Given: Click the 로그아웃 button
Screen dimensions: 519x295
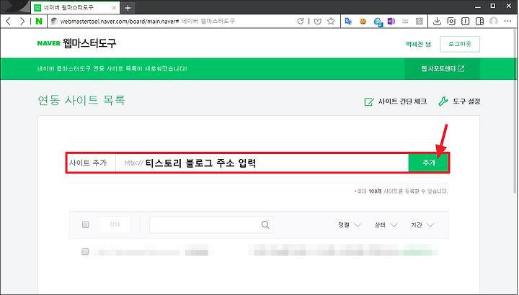Looking at the screenshot, I should point(460,45).
